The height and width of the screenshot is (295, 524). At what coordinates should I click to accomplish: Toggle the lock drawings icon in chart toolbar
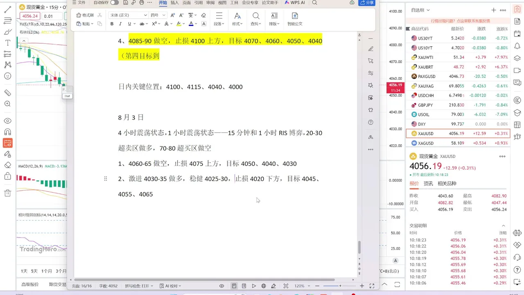tap(7, 176)
